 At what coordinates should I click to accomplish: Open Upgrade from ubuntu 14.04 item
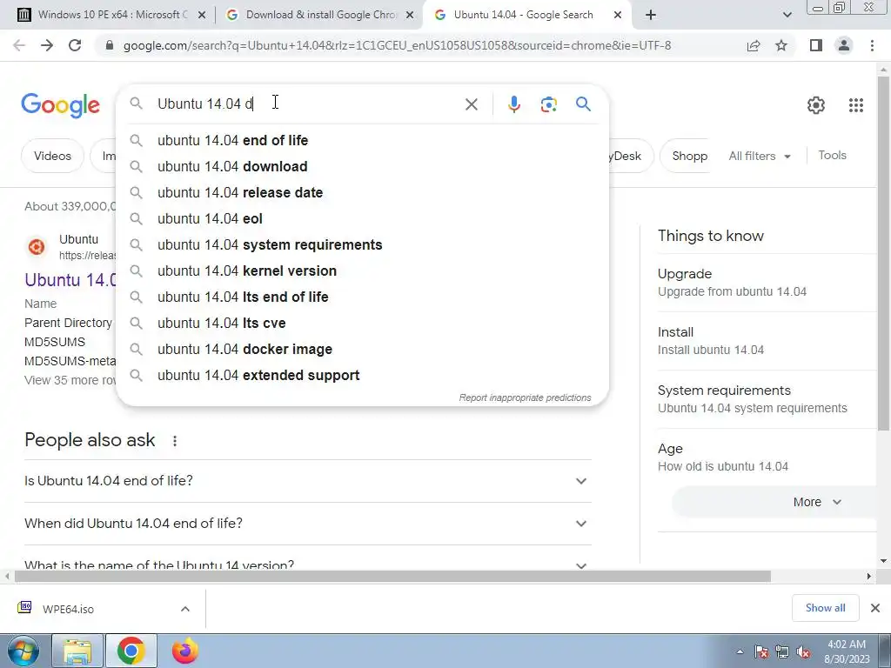pyautogui.click(x=767, y=283)
